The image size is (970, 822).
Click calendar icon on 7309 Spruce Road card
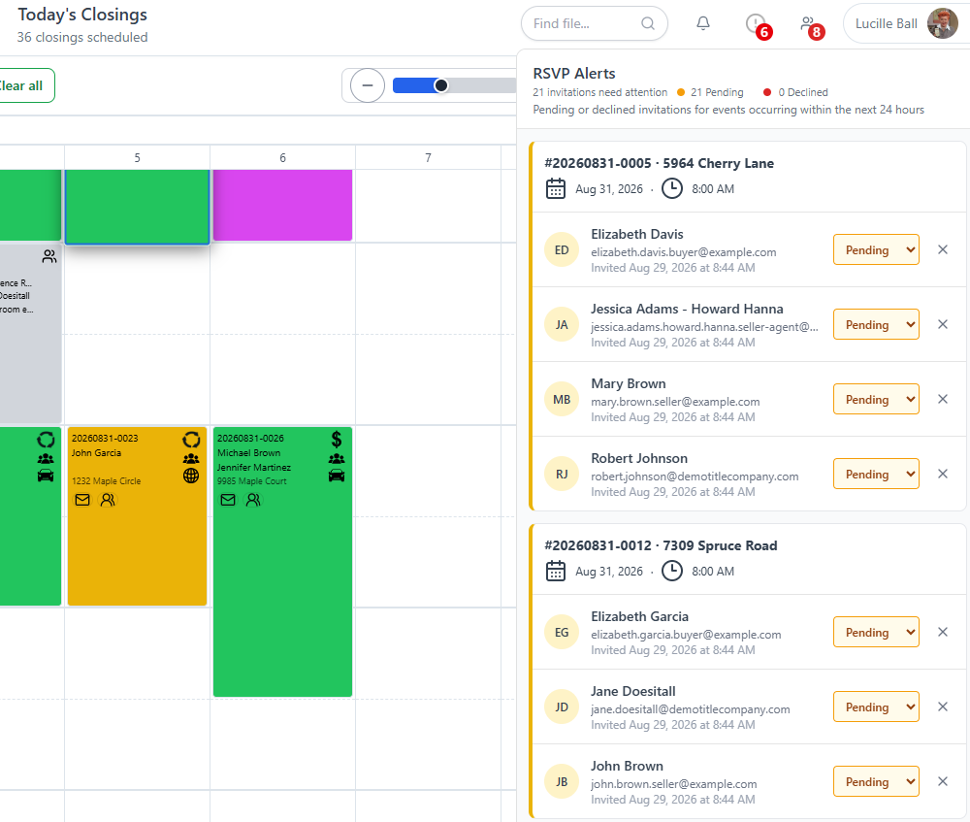coord(556,571)
